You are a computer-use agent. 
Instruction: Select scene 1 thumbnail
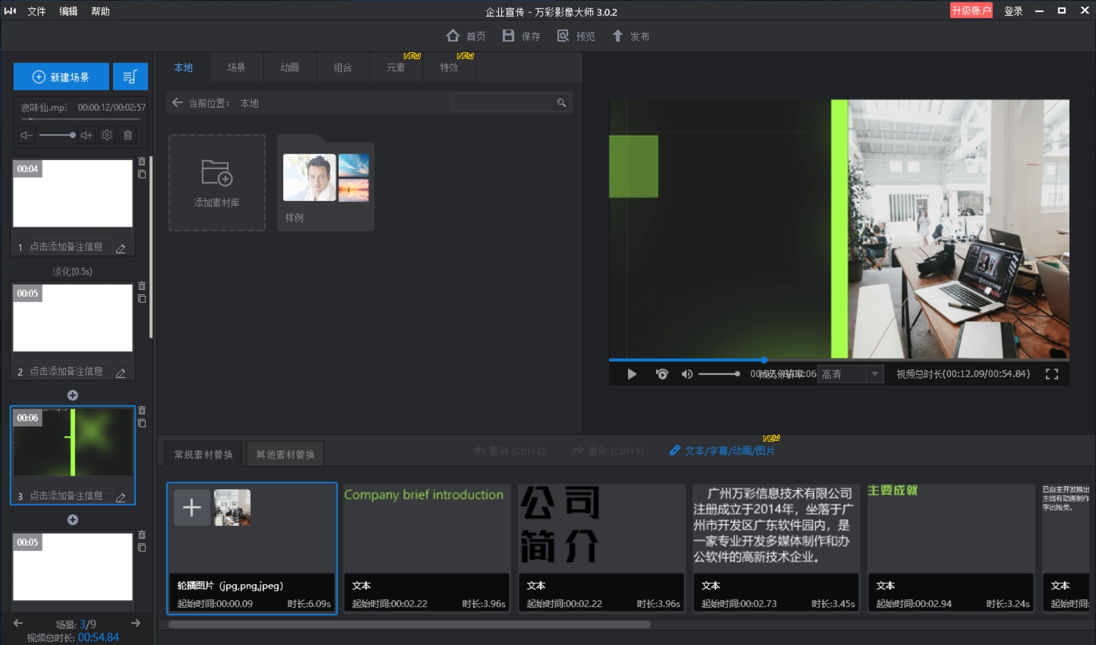coord(73,193)
